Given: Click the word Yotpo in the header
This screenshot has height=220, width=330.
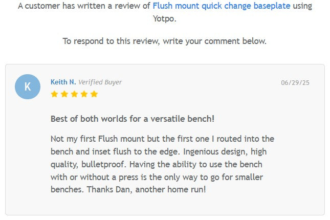Looking at the screenshot, I should coord(165,19).
